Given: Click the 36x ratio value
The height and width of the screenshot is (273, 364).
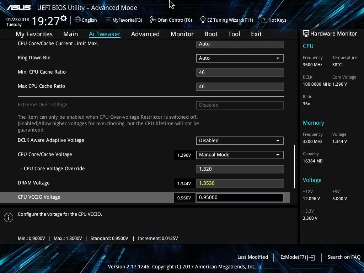Looking at the screenshot, I should point(306,103).
